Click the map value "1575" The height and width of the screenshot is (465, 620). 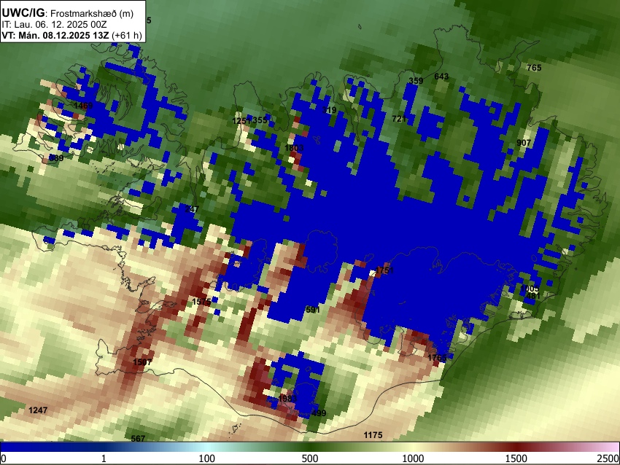(201, 302)
